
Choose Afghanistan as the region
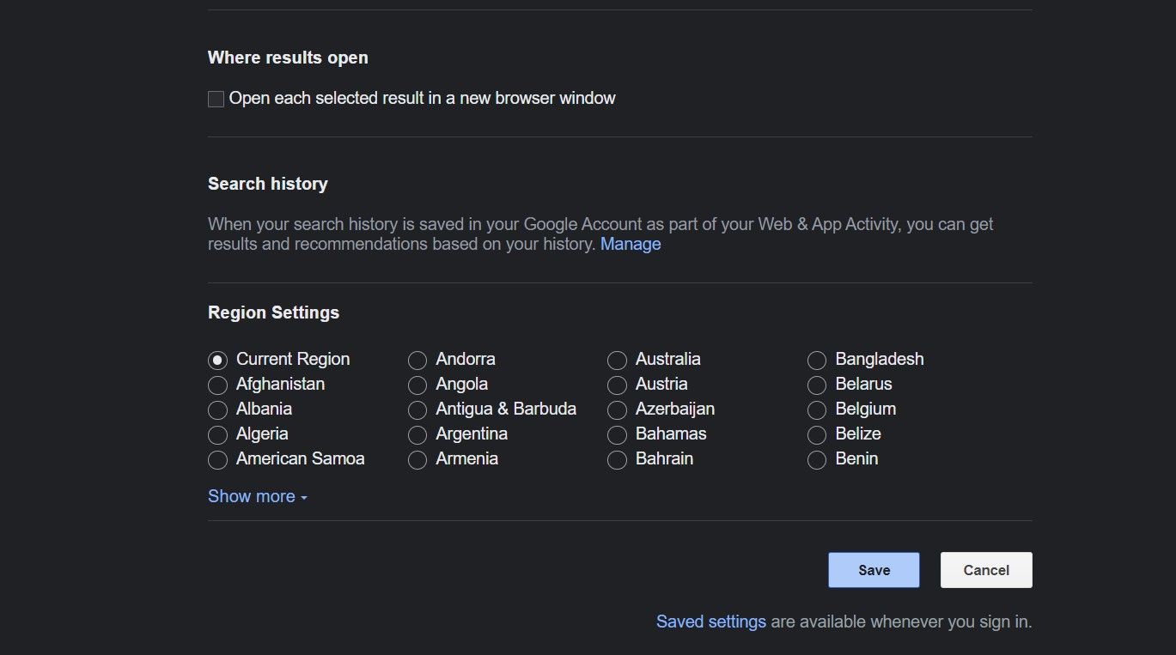[218, 385]
